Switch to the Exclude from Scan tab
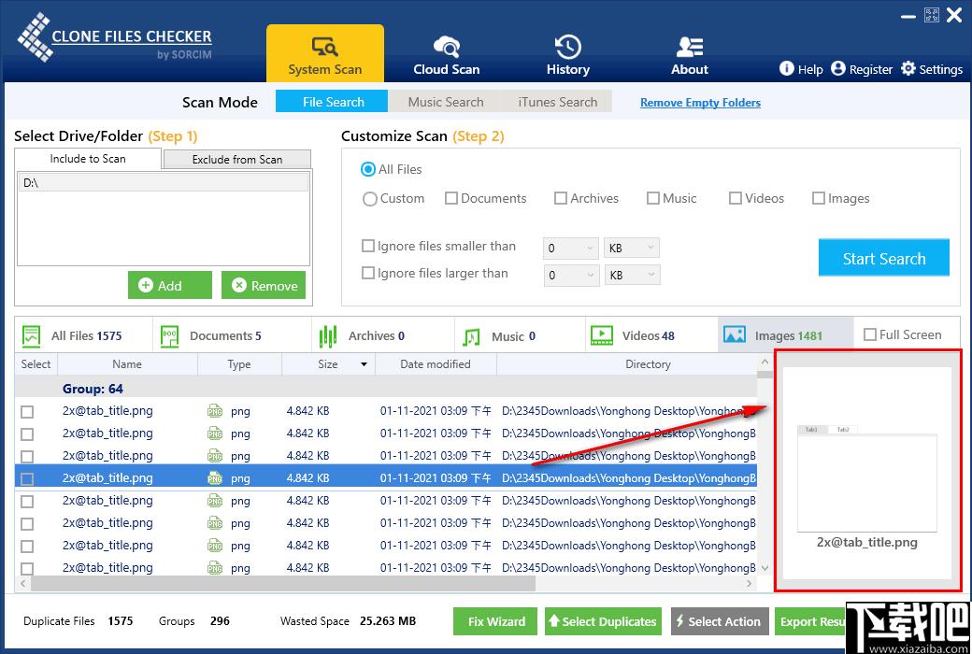 tap(236, 159)
